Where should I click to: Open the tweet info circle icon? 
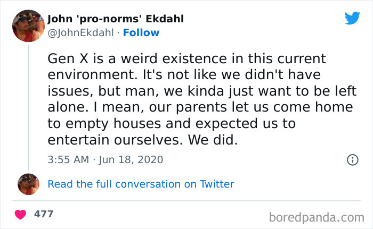[352, 159]
